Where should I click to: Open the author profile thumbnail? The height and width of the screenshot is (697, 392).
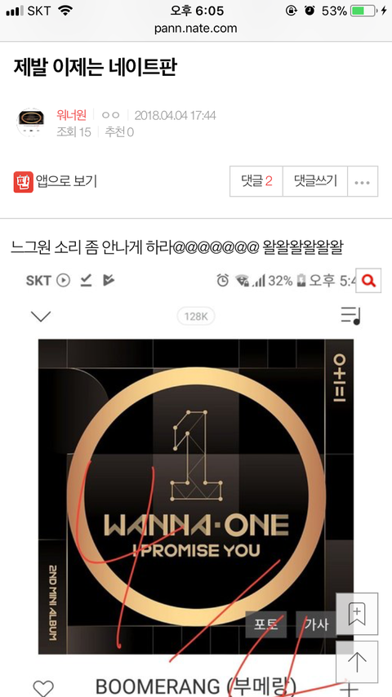coord(31,122)
